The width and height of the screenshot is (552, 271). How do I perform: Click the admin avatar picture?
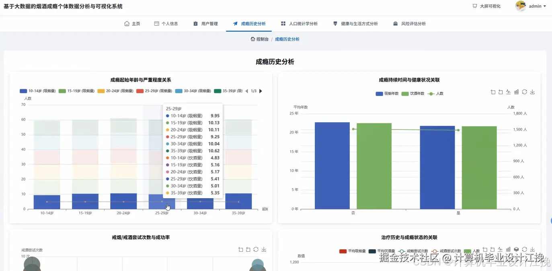click(x=521, y=6)
